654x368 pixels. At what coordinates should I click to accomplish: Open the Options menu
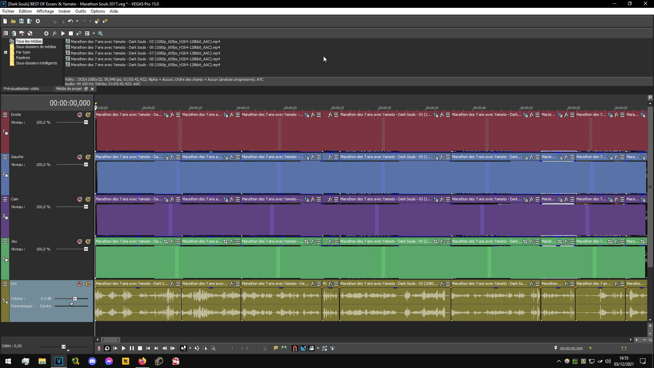pyautogui.click(x=98, y=11)
